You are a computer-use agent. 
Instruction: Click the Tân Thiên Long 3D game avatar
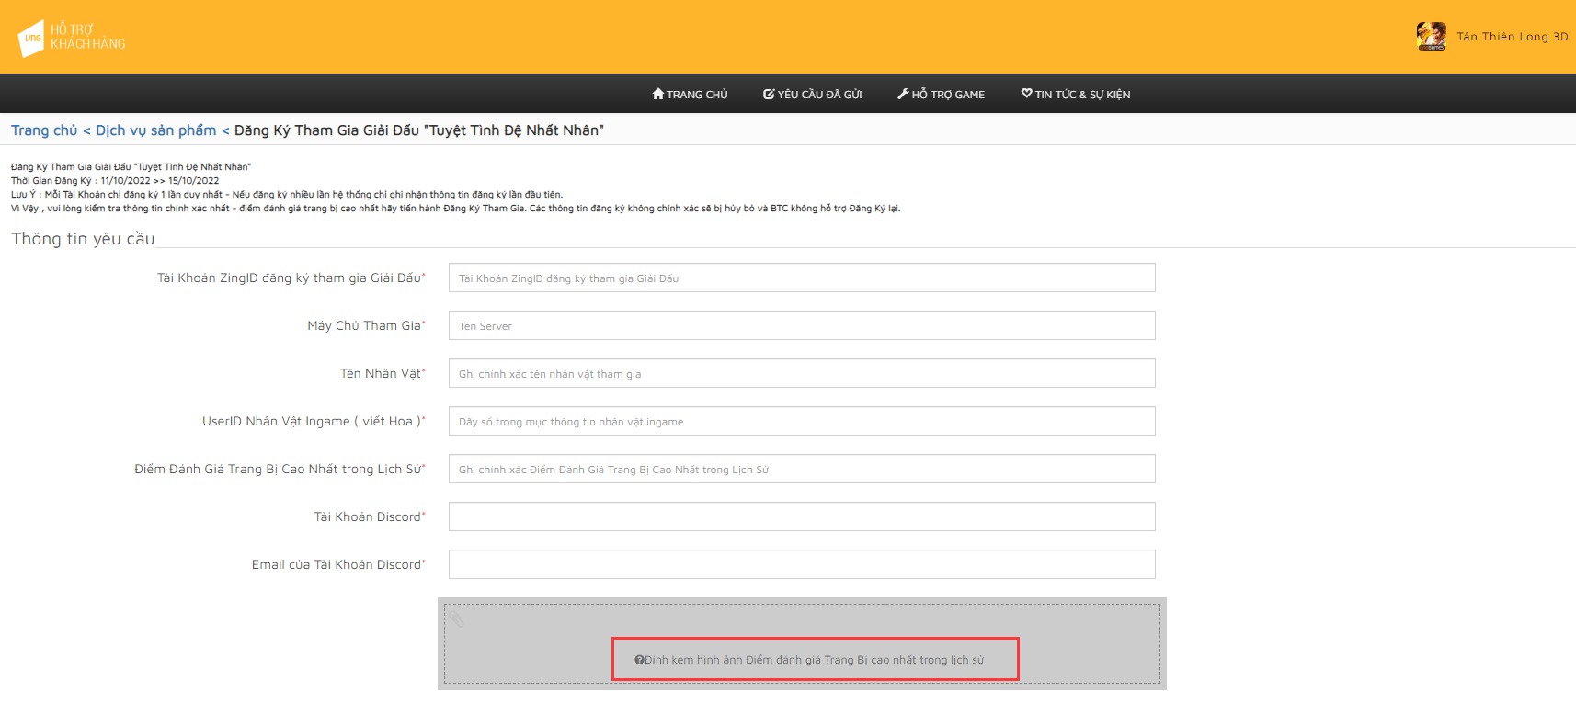[1431, 37]
